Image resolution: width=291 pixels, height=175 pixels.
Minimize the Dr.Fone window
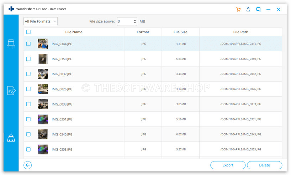[268, 9]
